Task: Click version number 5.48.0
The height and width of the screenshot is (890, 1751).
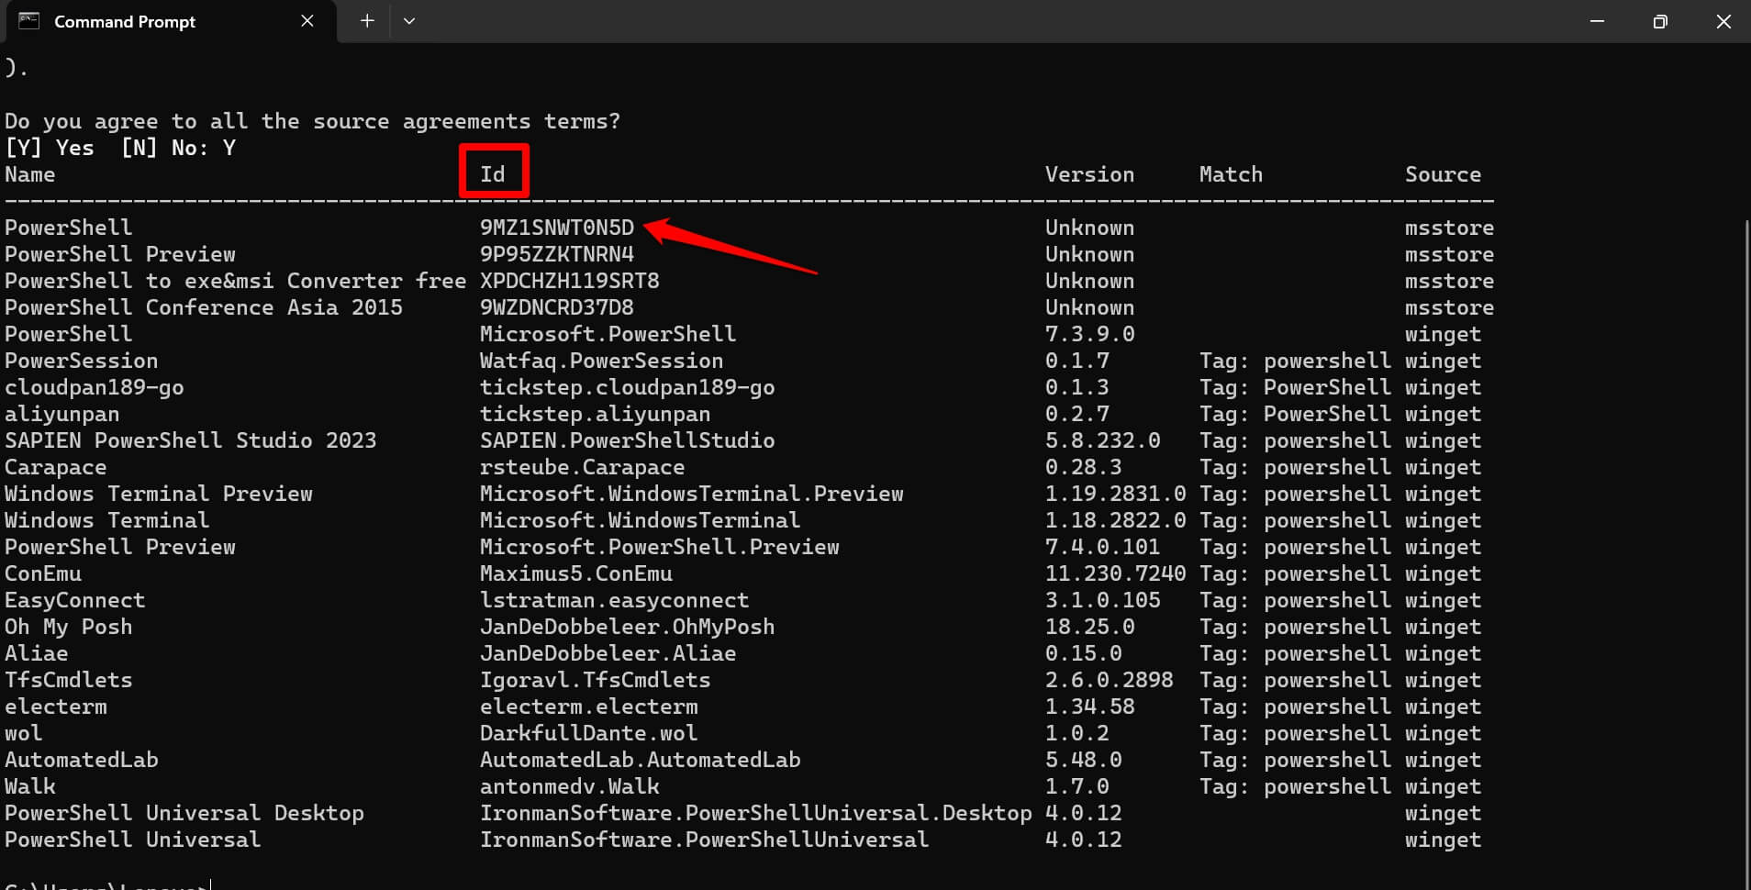Action: point(1084,760)
